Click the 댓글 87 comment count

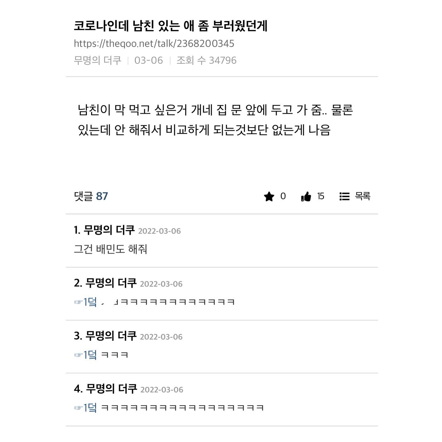click(91, 196)
